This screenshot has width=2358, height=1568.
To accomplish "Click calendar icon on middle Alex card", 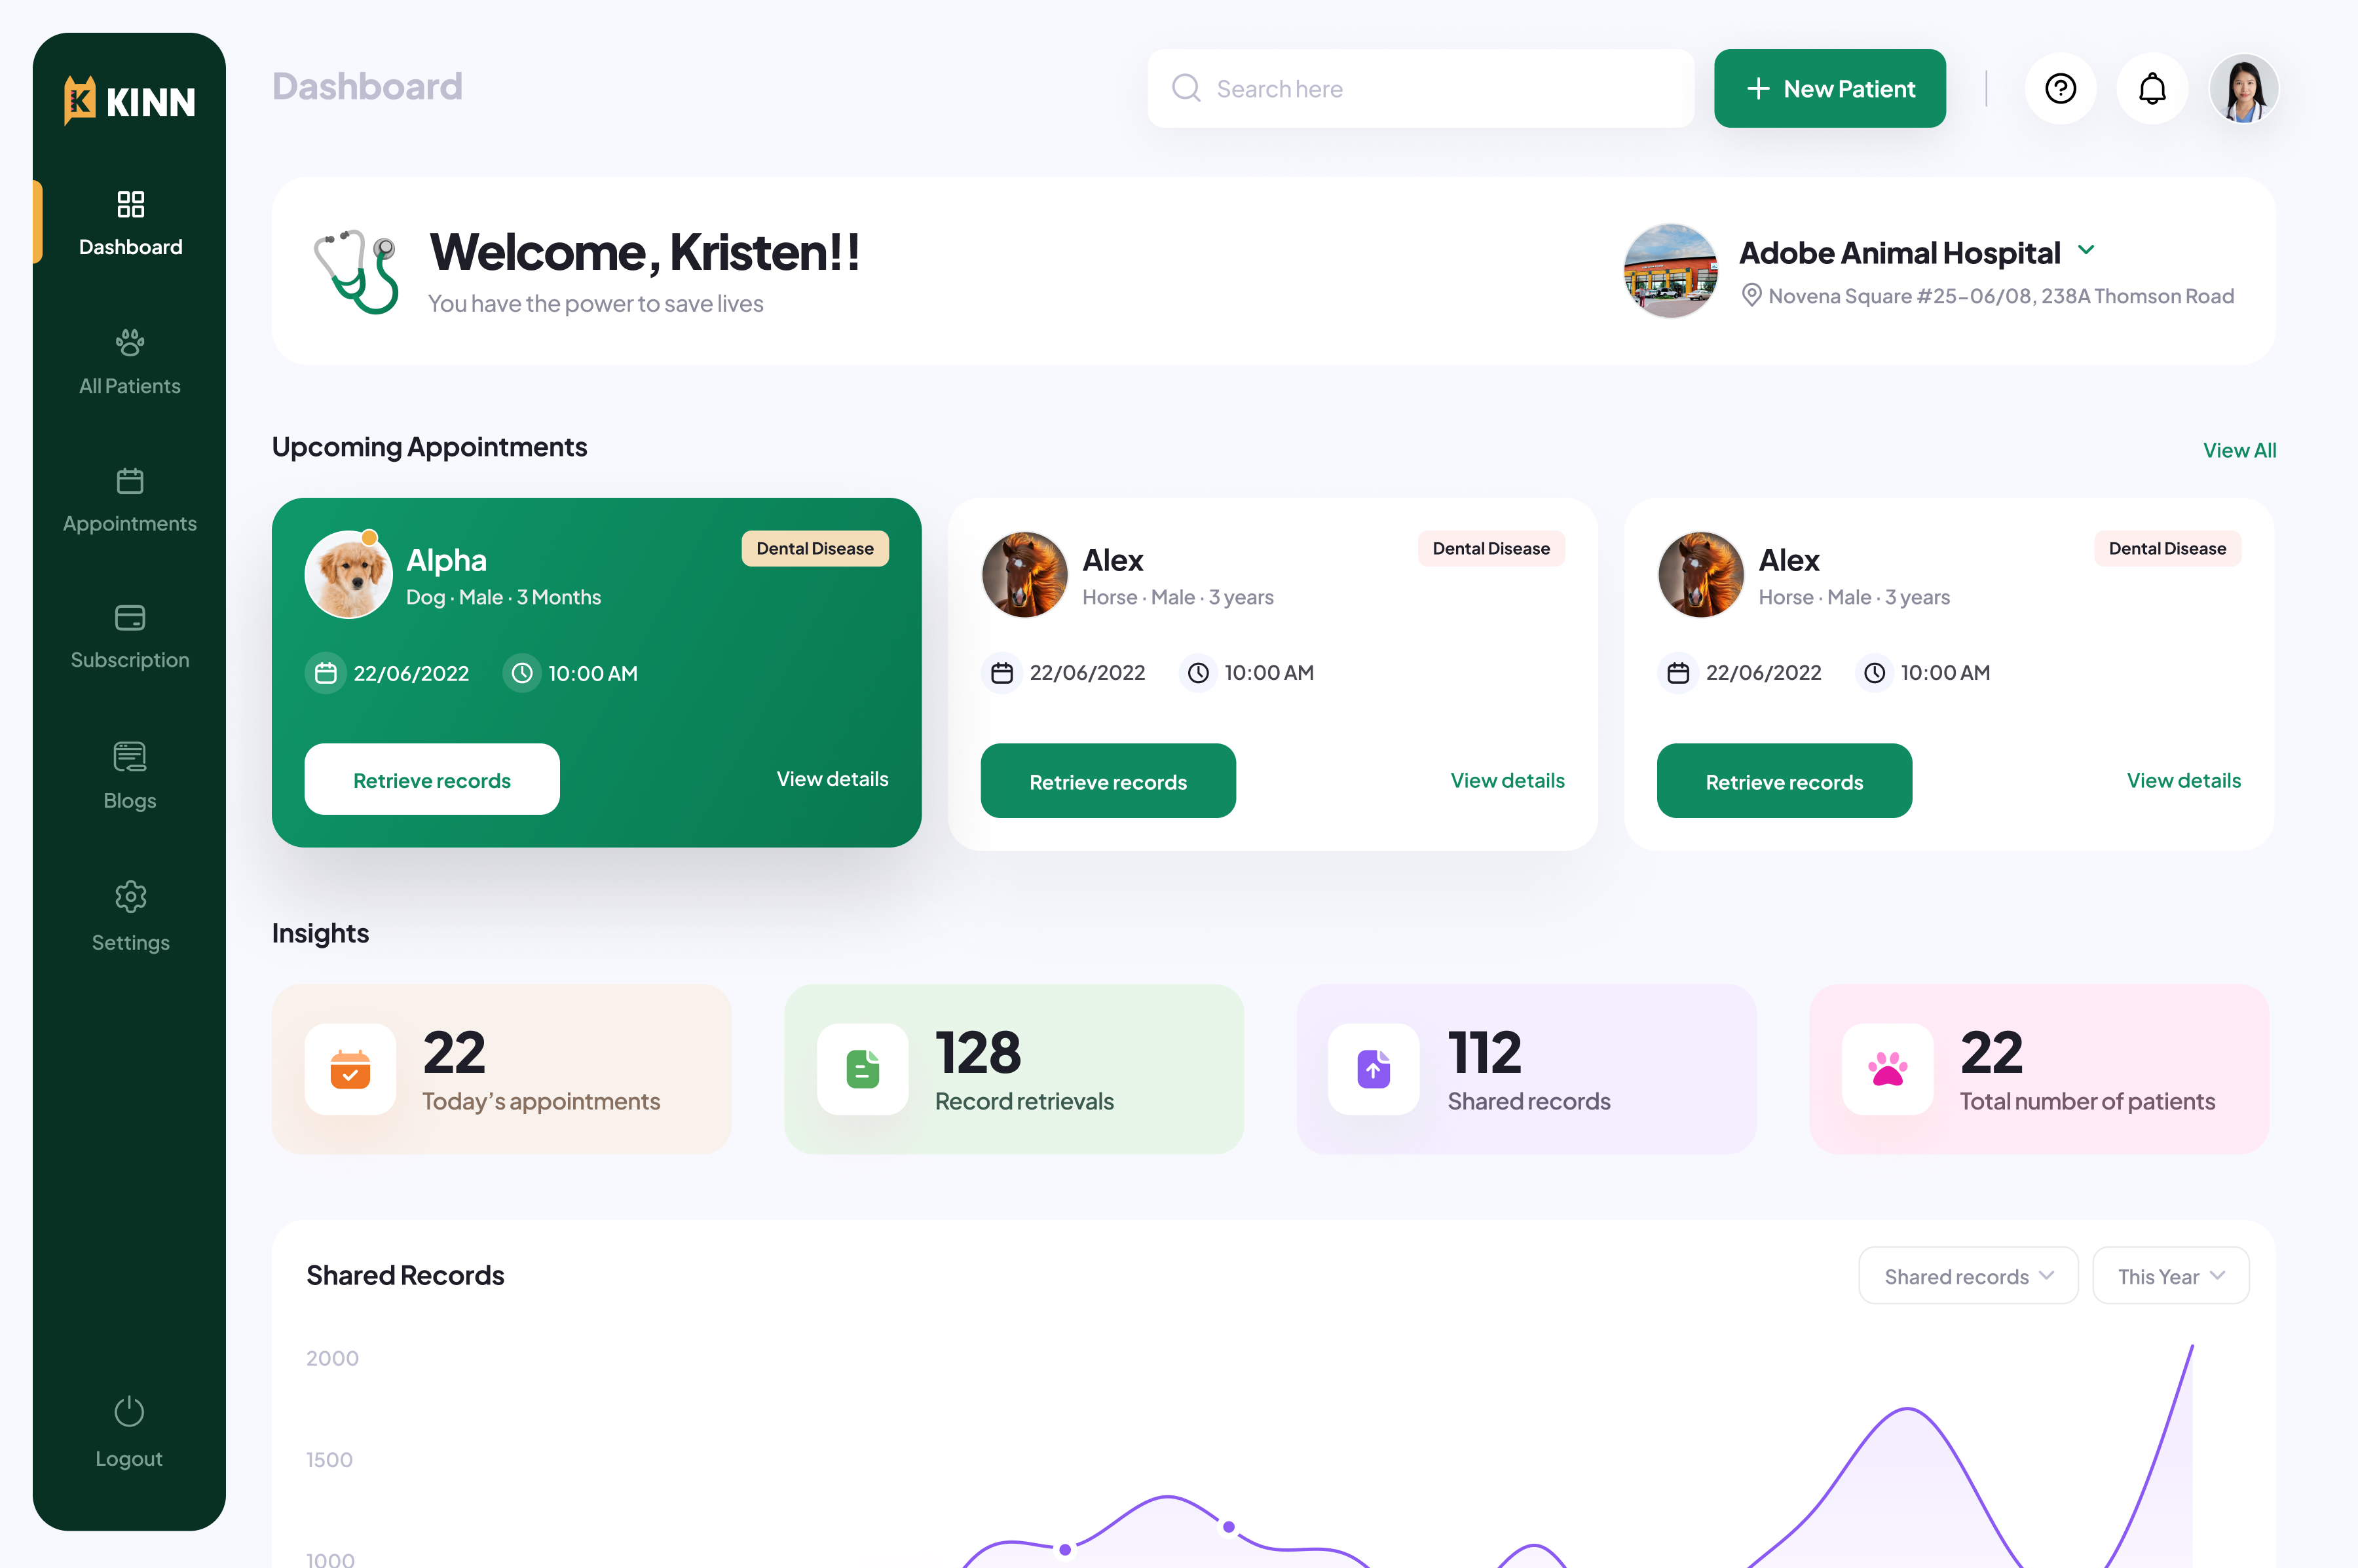I will click(x=1002, y=673).
